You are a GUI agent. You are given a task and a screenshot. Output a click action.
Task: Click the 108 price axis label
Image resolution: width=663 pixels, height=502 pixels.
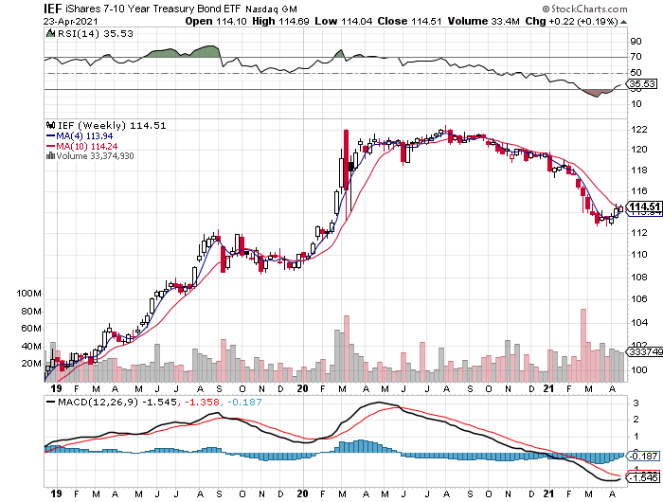(638, 278)
